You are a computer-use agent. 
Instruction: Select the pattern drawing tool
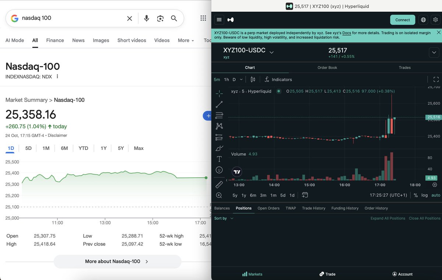(219, 126)
